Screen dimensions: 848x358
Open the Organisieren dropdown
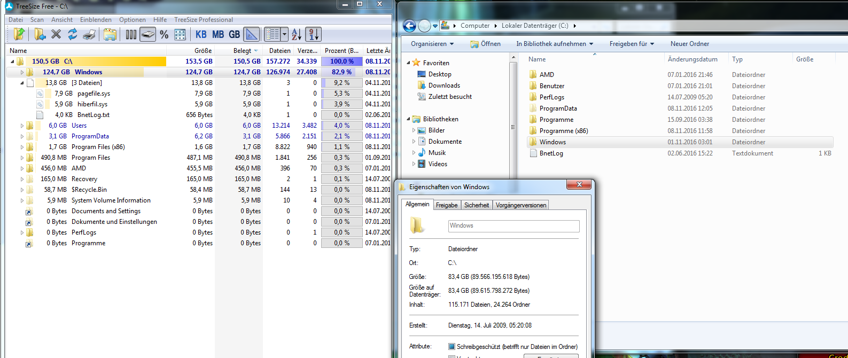(x=432, y=44)
